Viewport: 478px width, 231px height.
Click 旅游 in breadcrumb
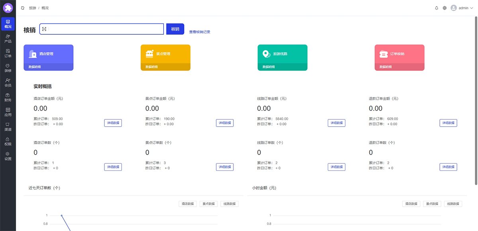click(x=32, y=8)
